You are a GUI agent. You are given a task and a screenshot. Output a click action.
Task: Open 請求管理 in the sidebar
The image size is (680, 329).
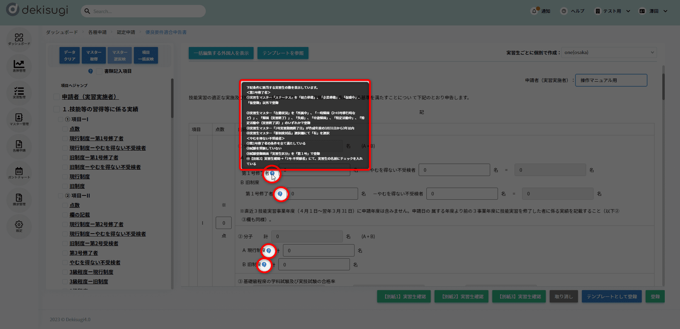pos(19,200)
